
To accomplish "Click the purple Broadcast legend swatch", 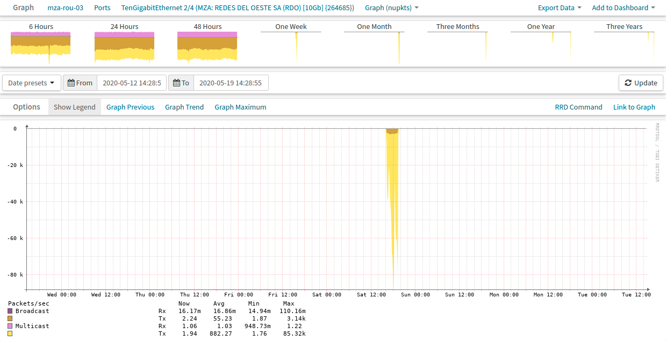I will pyautogui.click(x=10, y=311).
